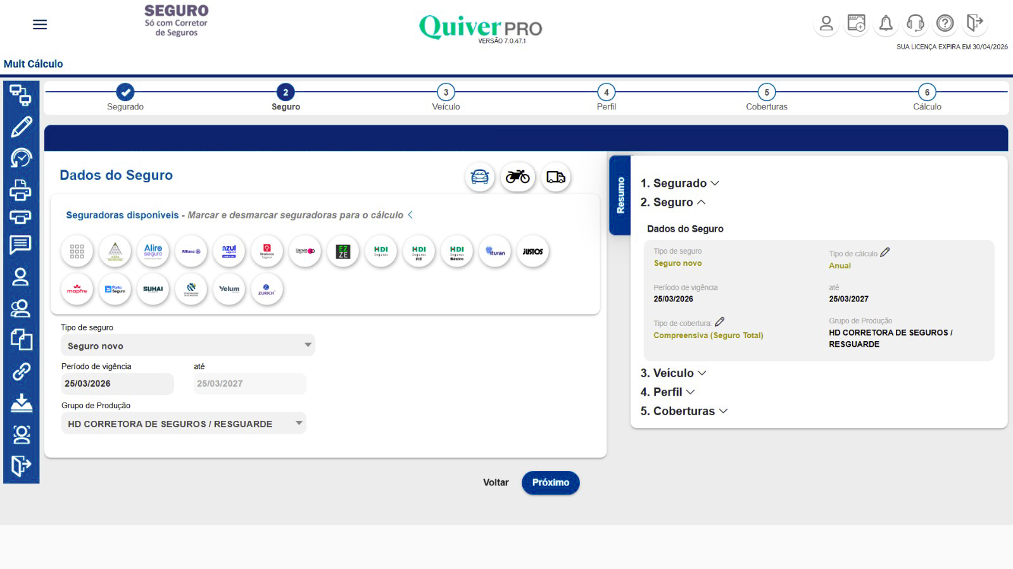Viewport: 1013px width, 569px height.
Task: Click the Próximo button
Action: point(550,482)
